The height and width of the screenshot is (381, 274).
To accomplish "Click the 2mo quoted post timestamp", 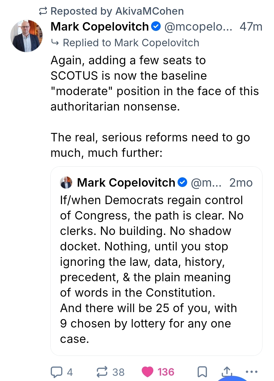I will (241, 183).
